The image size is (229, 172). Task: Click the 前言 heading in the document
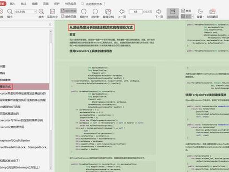72,34
